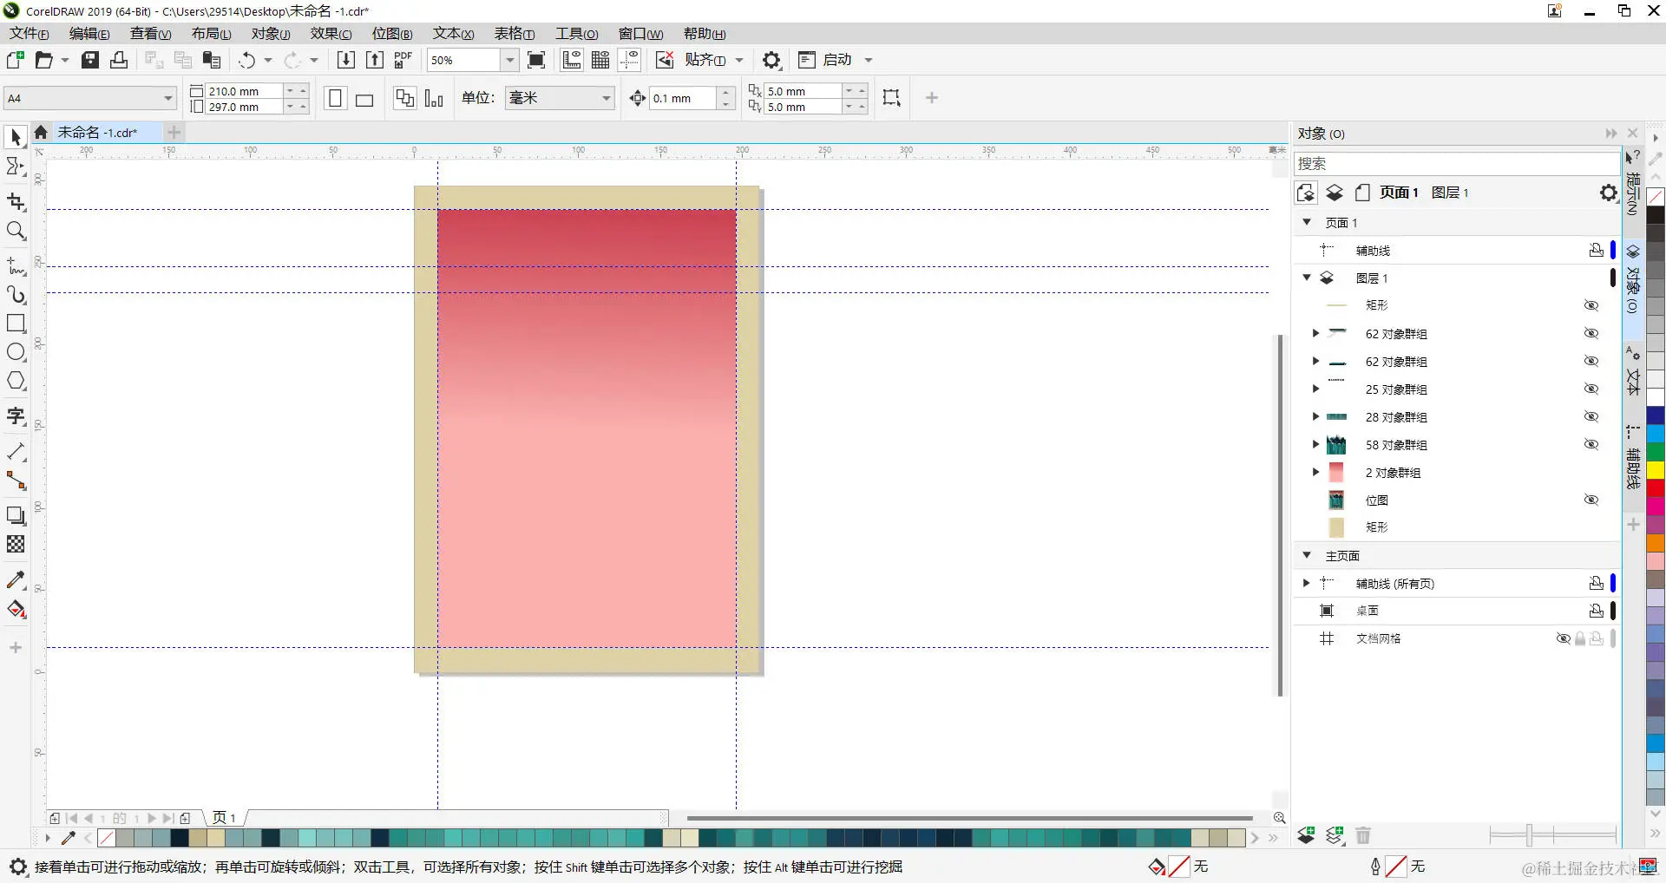Open the zoom level dropdown
Screen dimensions: 1666x883
coord(510,60)
